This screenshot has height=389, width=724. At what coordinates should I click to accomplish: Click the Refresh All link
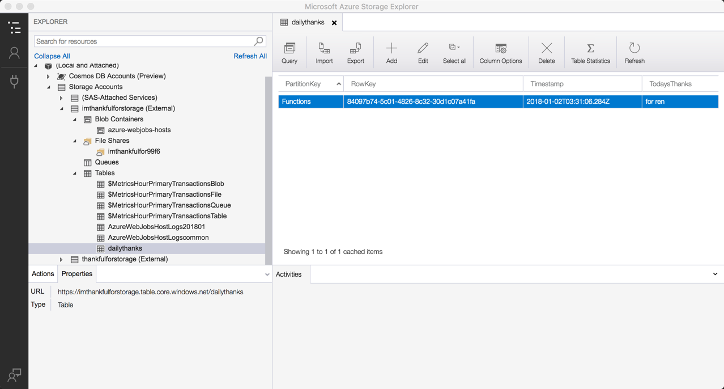pos(250,56)
